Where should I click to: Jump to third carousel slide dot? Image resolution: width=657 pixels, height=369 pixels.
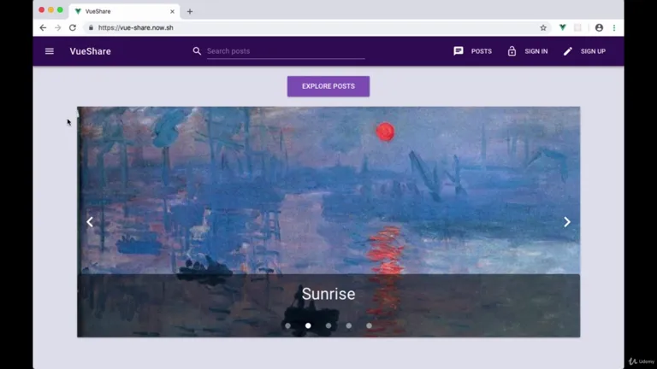(328, 325)
